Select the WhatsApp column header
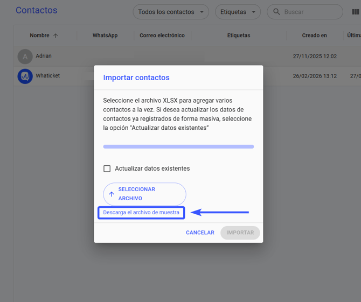Viewport: 361px width, 302px height. click(105, 36)
